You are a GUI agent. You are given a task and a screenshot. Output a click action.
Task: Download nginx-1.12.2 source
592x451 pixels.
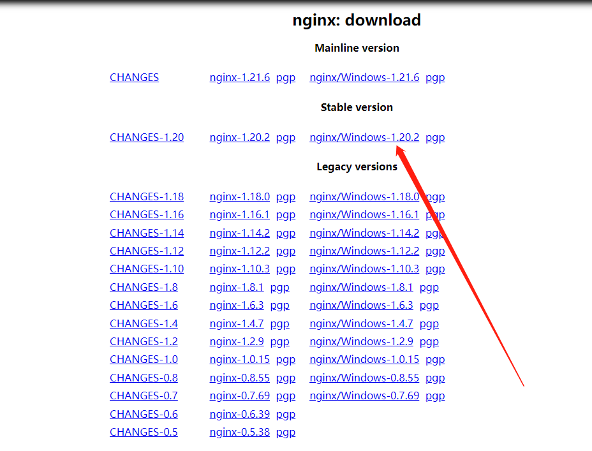click(240, 251)
